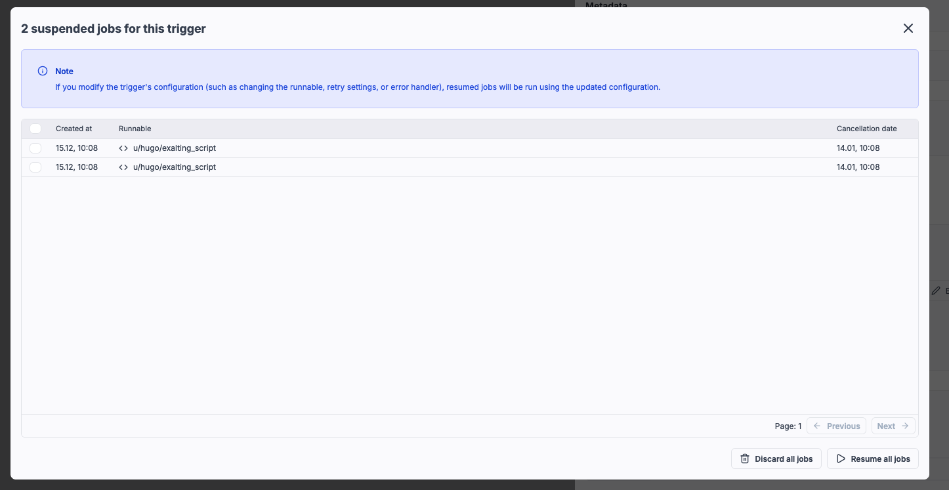Check the first suspended job's checkbox
949x490 pixels.
[35, 148]
